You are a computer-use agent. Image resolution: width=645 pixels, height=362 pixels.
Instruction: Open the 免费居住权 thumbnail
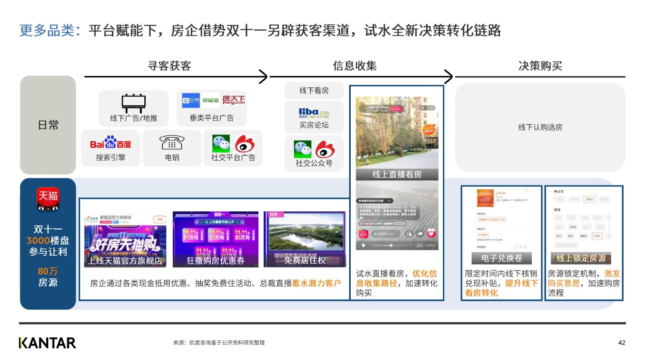click(x=305, y=240)
